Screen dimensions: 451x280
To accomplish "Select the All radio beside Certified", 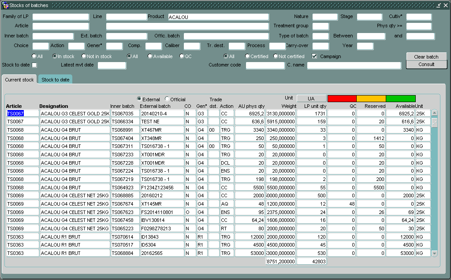I will (226, 56).
